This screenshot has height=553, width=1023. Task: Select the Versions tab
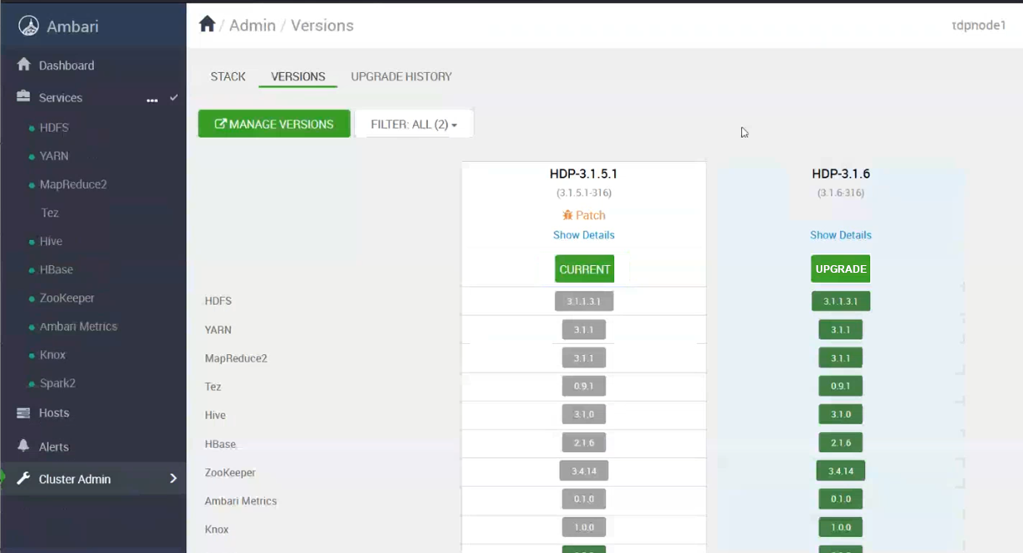298,76
